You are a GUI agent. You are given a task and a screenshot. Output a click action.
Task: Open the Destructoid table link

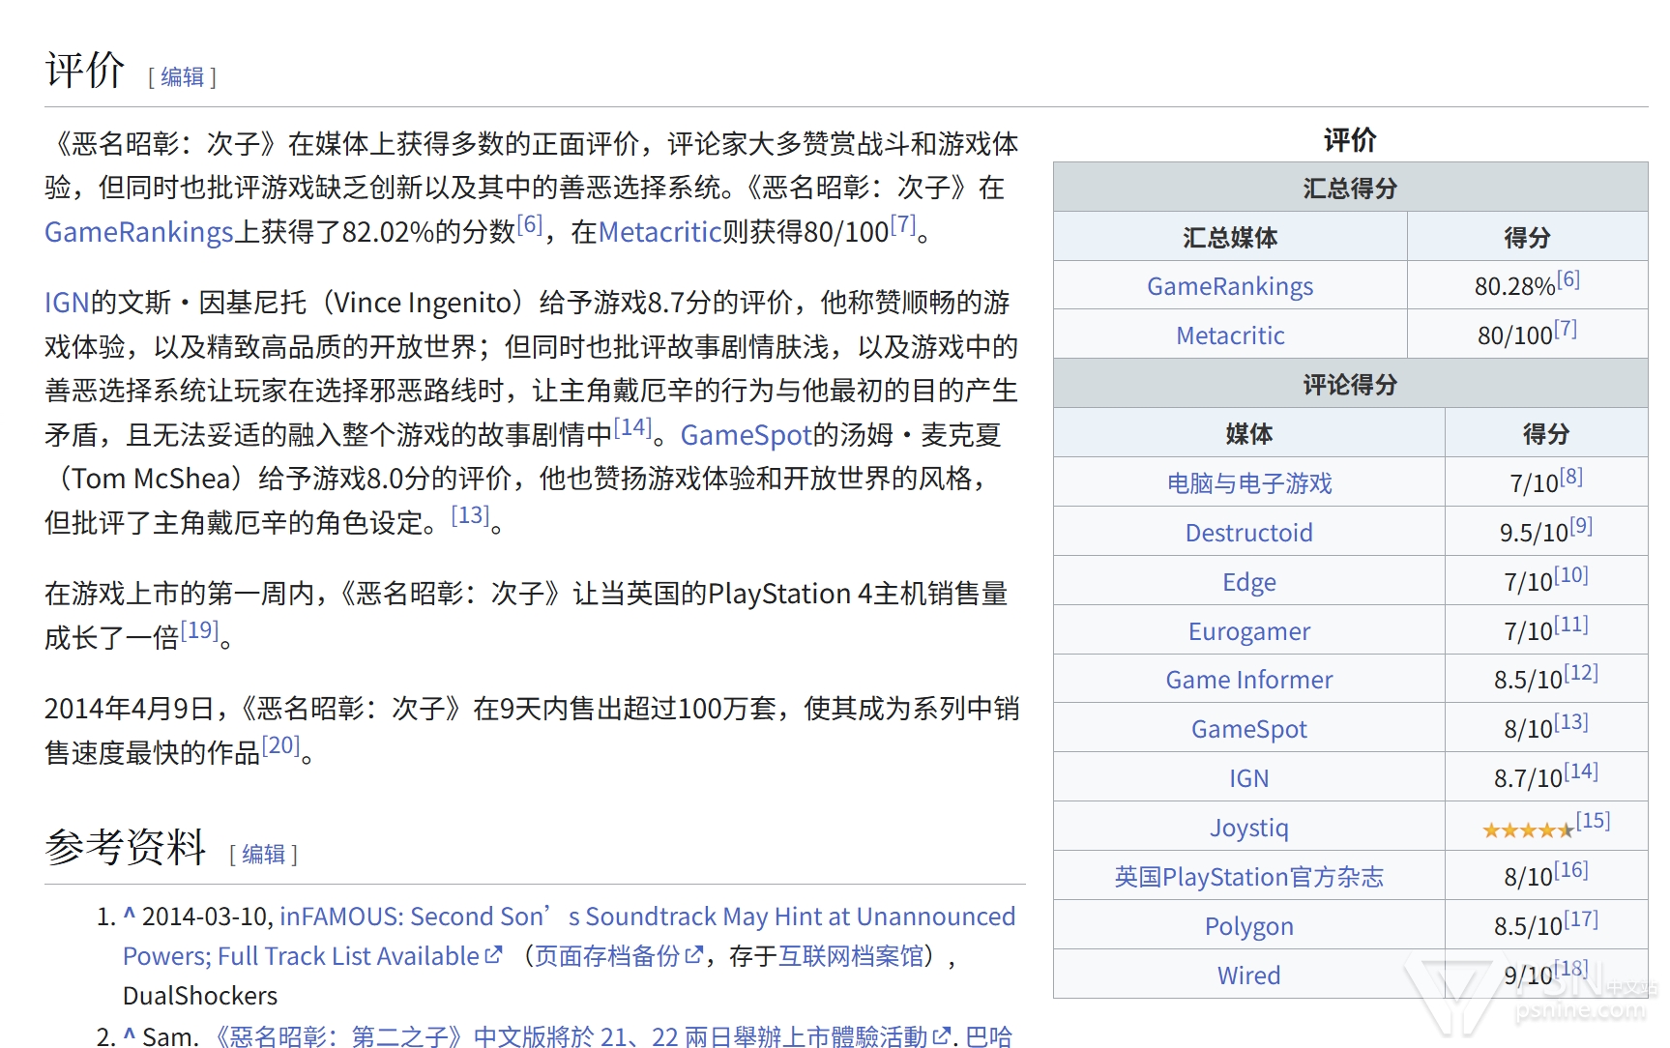1248,533
